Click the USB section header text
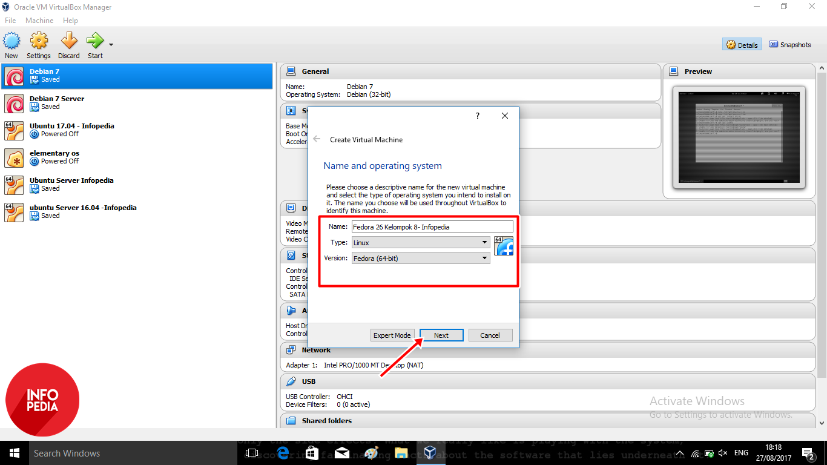Image resolution: width=827 pixels, height=465 pixels. [x=309, y=381]
